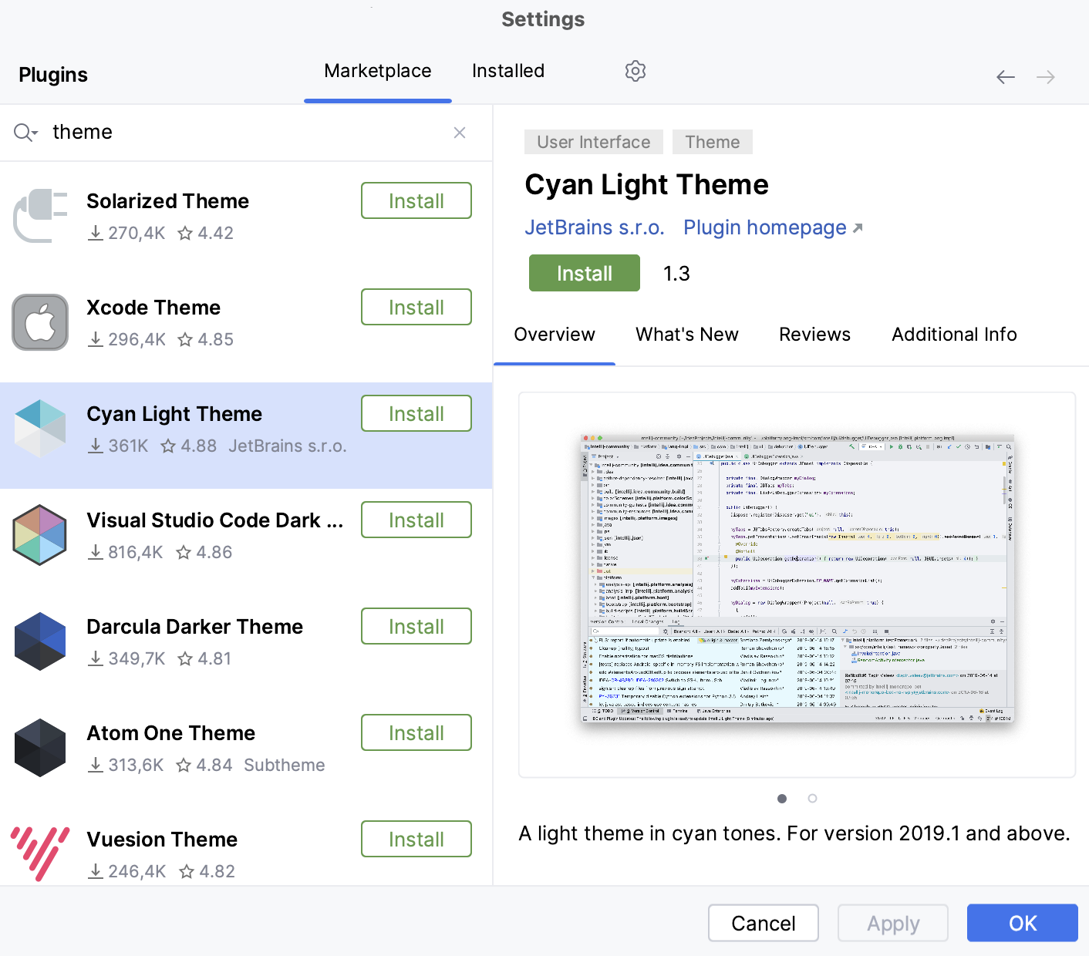Open the search history magnifier dropdown
The width and height of the screenshot is (1089, 956).
tap(25, 132)
